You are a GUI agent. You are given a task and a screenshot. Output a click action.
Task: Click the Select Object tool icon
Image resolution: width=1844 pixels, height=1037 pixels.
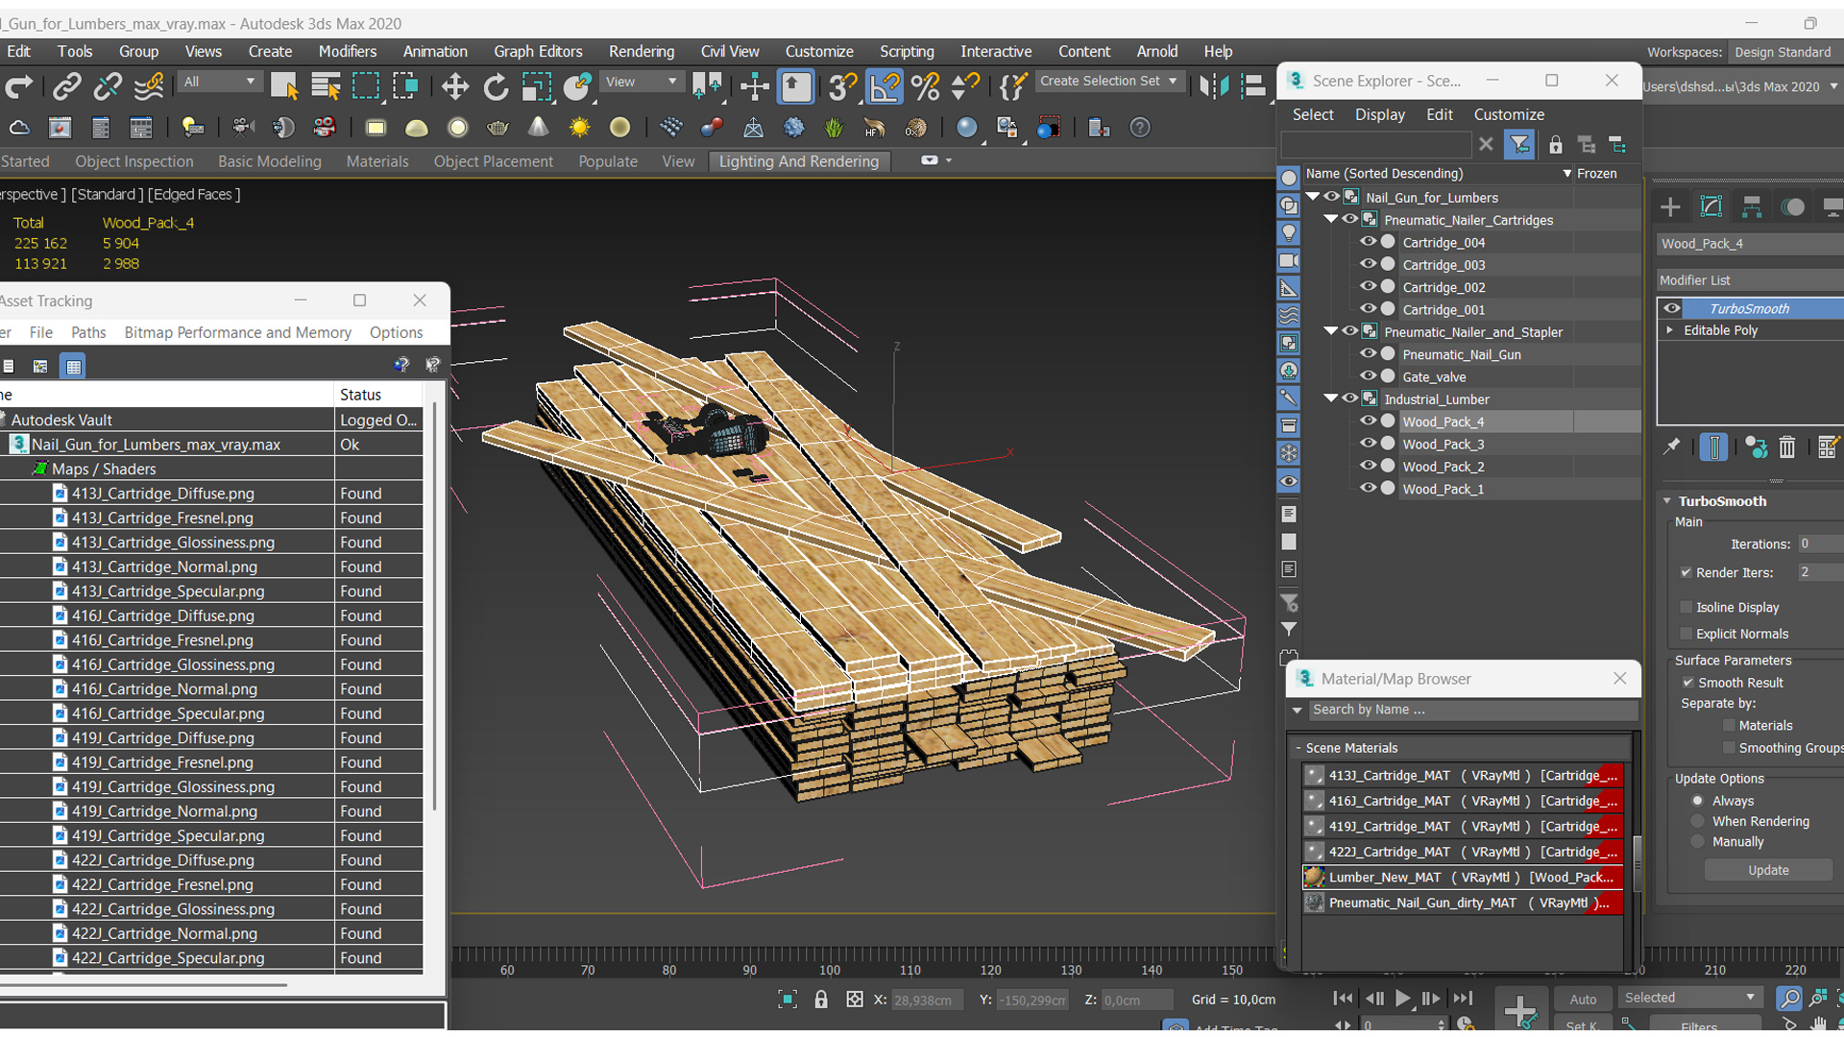pyautogui.click(x=283, y=84)
